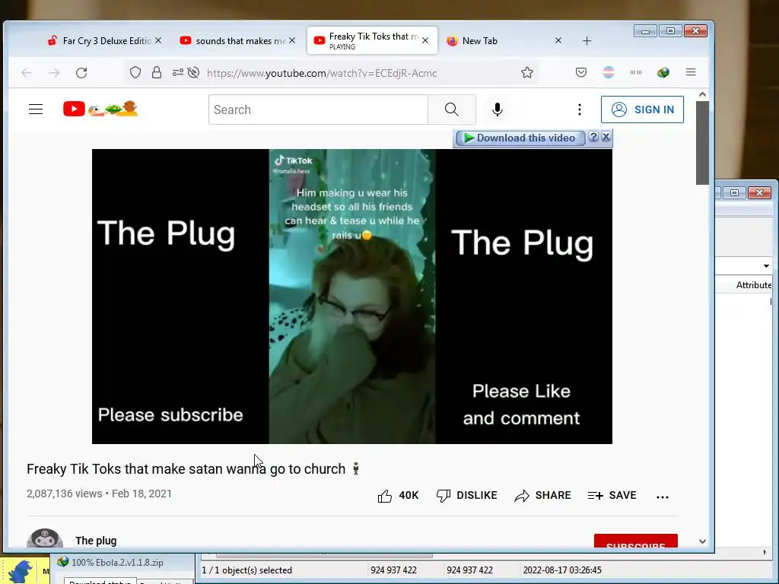
Task: Reload the page in Firefox
Action: tap(81, 73)
